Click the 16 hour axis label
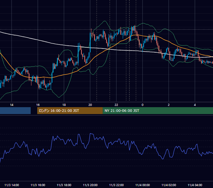The height and width of the screenshot is (188, 213). point(38,105)
